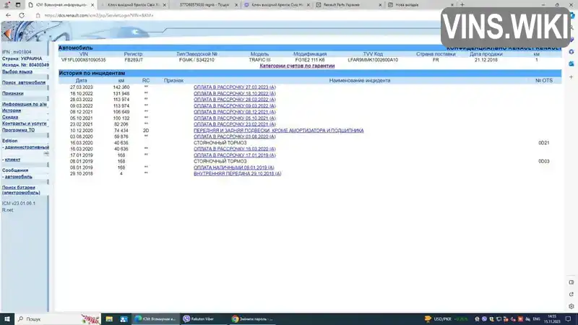Open the Chrome window in the taskbar
This screenshot has height=325, width=578.
253,319
